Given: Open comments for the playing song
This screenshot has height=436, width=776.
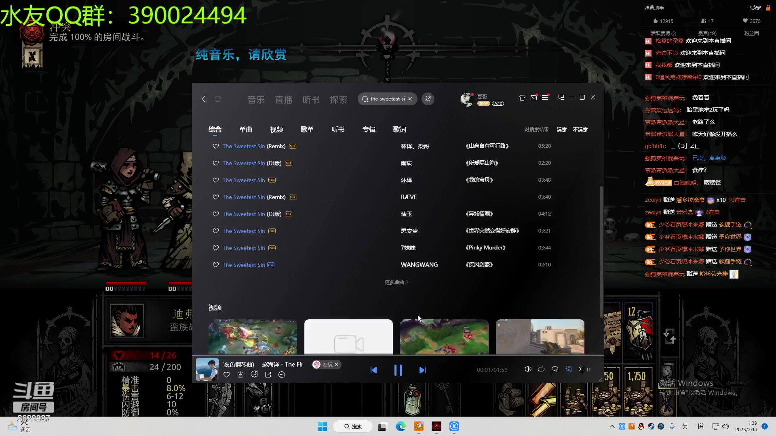Looking at the screenshot, I should point(254,375).
